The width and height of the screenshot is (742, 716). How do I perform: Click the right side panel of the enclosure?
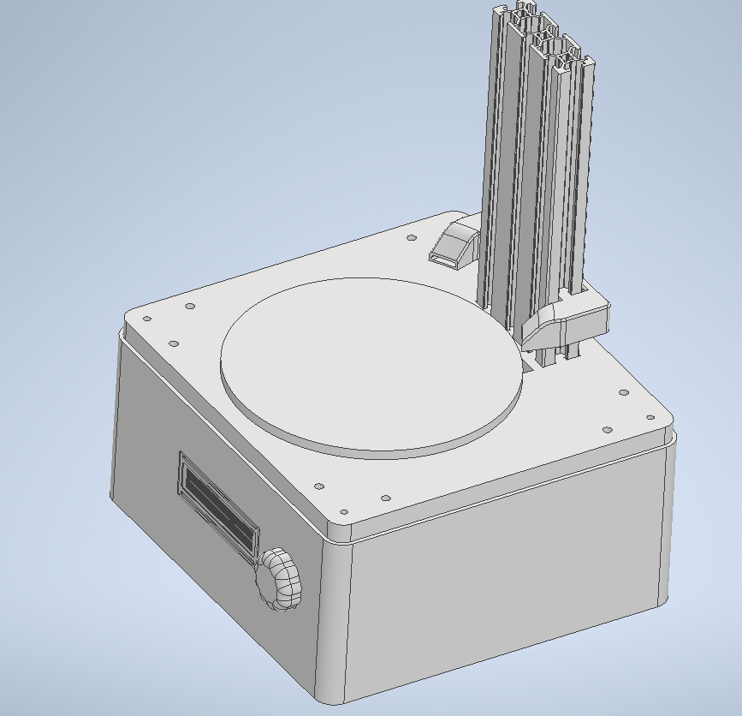513,582
